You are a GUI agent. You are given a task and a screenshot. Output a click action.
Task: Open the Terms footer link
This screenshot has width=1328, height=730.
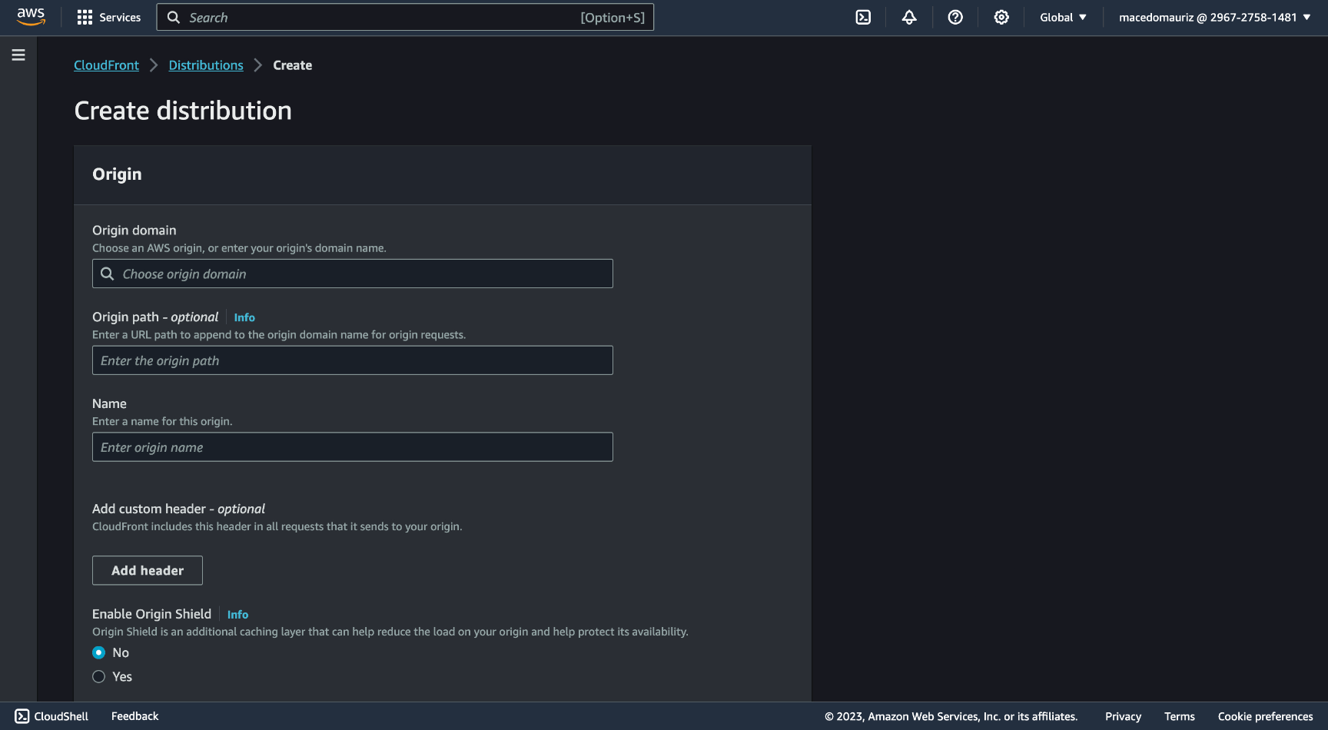1179,716
